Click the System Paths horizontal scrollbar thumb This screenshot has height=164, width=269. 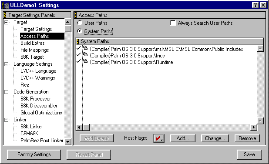pos(86,127)
